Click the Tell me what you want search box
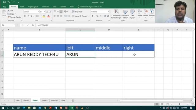This screenshot has width=196, height=110. pyautogui.click(x=90, y=7)
